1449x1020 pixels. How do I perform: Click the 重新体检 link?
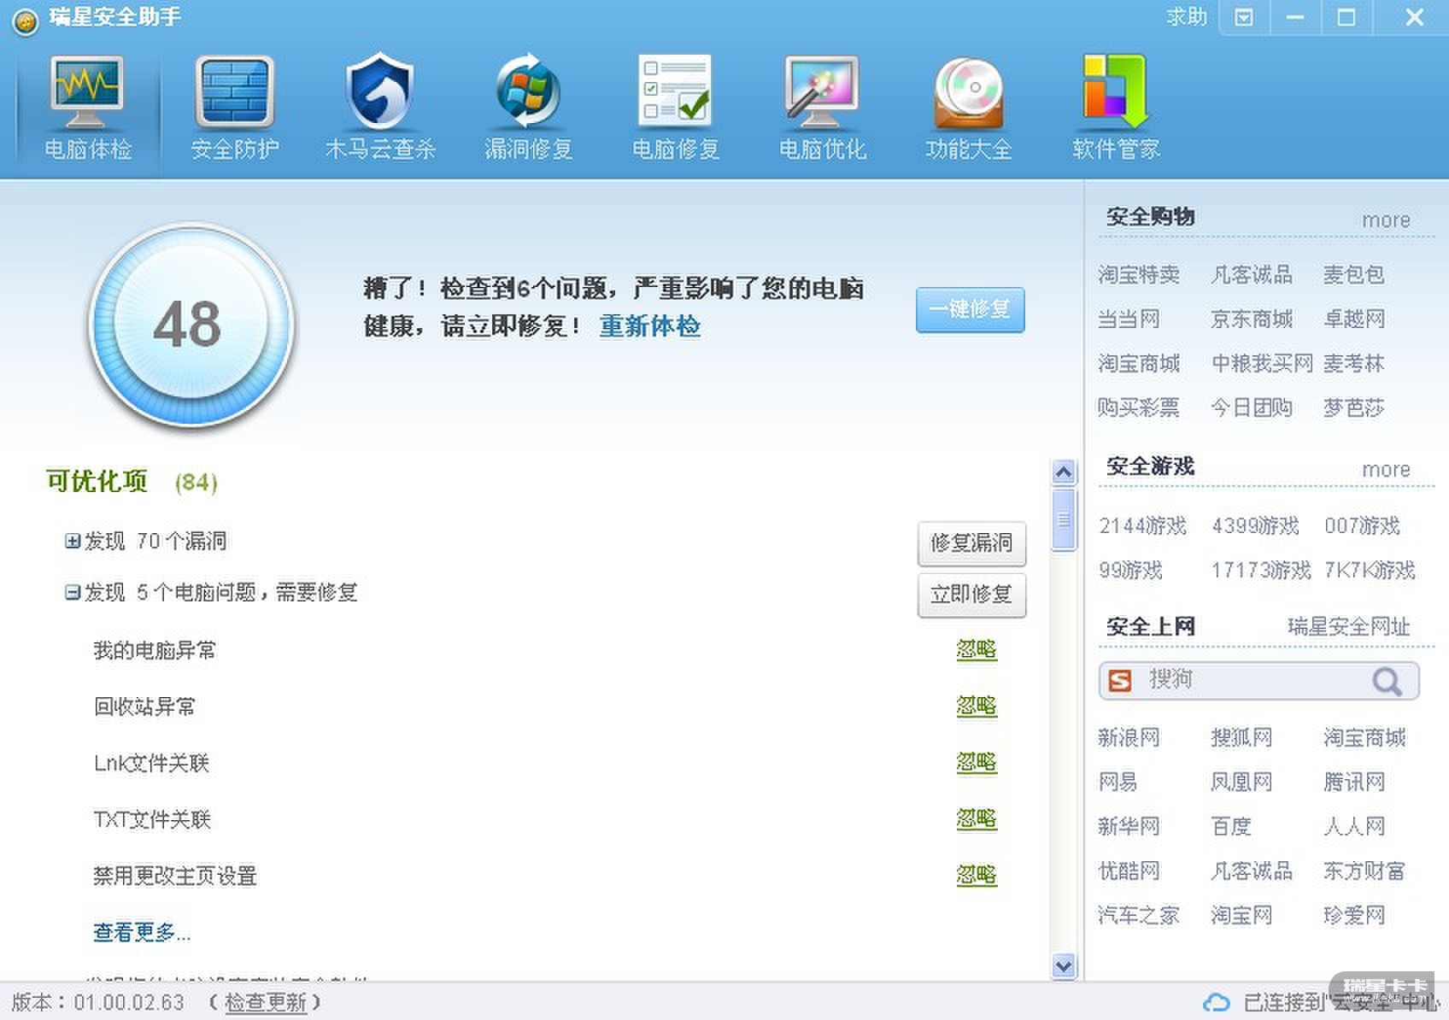tap(650, 325)
